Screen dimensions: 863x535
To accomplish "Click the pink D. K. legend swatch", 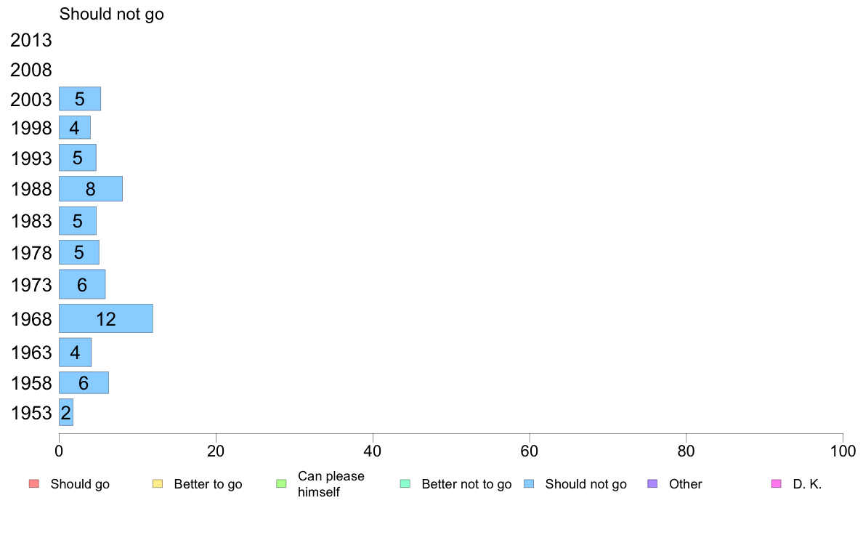I will coord(777,484).
